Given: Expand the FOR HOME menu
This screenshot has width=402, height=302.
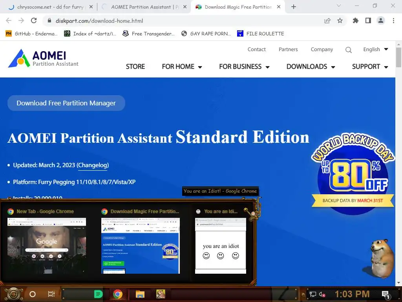Looking at the screenshot, I should click(182, 66).
